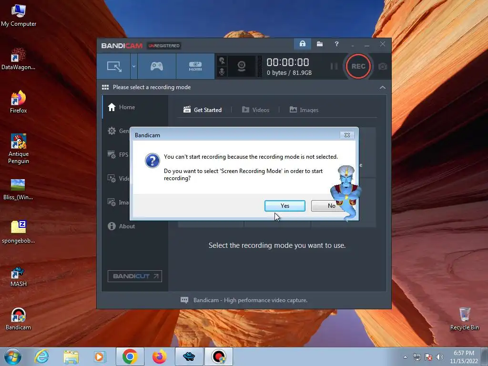488x366 pixels.
Task: Open Windows Media Player from taskbar
Action: (x=100, y=356)
